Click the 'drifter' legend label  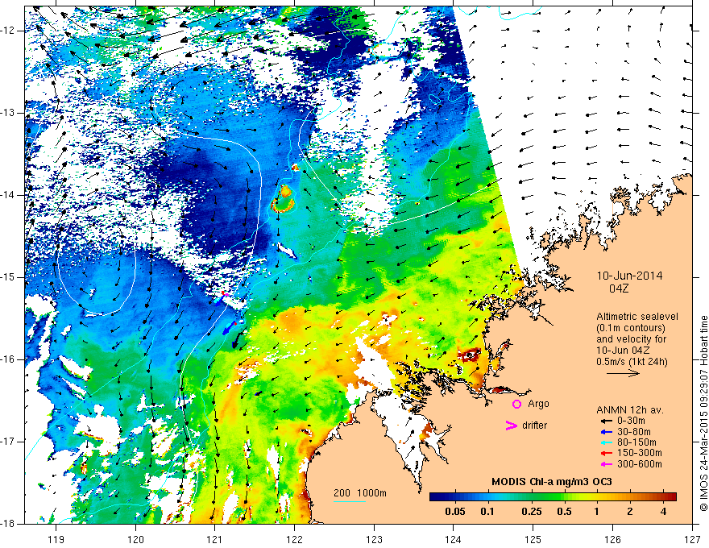[x=534, y=426]
